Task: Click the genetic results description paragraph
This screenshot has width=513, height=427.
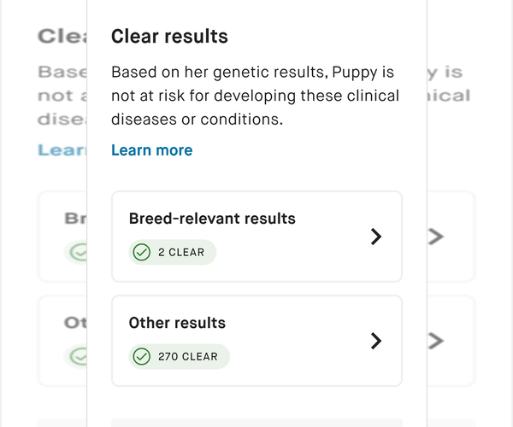Action: click(x=255, y=96)
